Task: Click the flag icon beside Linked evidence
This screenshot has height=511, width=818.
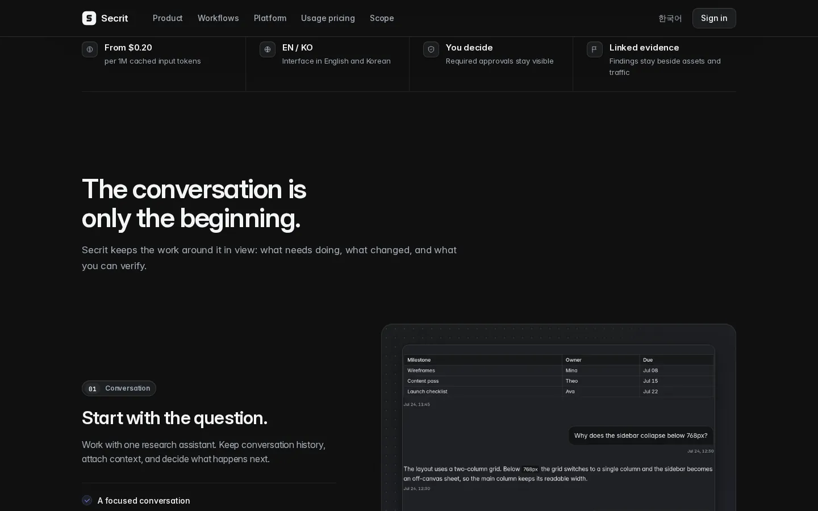Action: point(595,49)
